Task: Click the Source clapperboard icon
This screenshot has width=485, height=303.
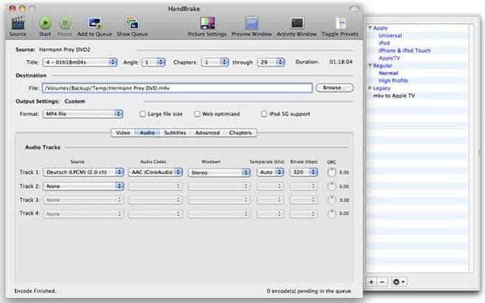Action: [18, 23]
